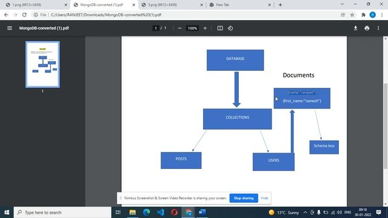Screen dimensions: 388x218
Task: Click the taskbar search box
Action: point(62,213)
